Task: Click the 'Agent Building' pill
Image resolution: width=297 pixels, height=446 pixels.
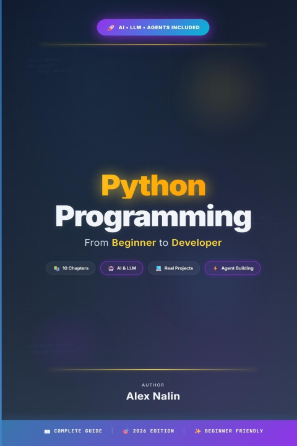Action: pyautogui.click(x=233, y=268)
